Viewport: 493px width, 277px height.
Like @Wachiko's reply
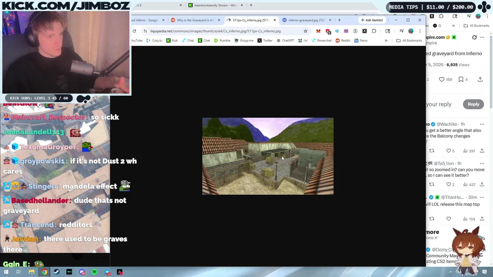pos(450,151)
